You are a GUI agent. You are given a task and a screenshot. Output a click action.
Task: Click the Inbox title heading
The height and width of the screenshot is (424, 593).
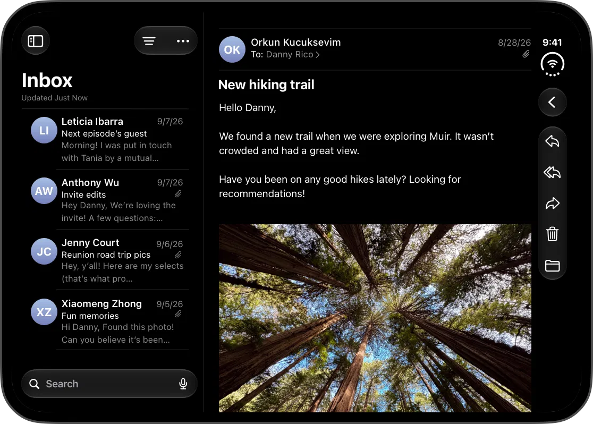47,81
